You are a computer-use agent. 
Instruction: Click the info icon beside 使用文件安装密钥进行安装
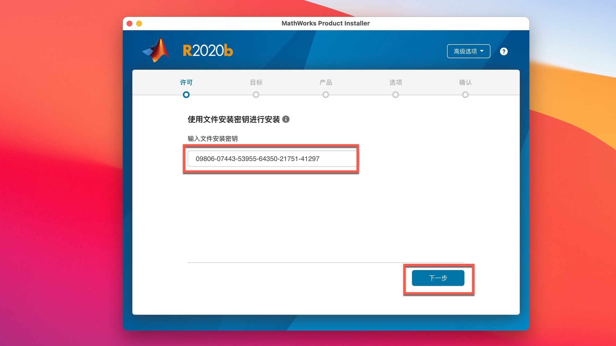287,119
